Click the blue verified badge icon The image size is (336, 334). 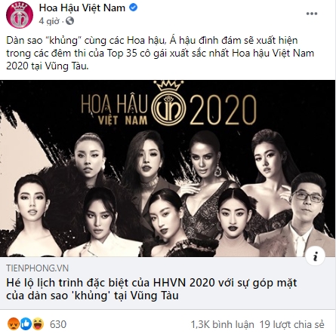133,8
